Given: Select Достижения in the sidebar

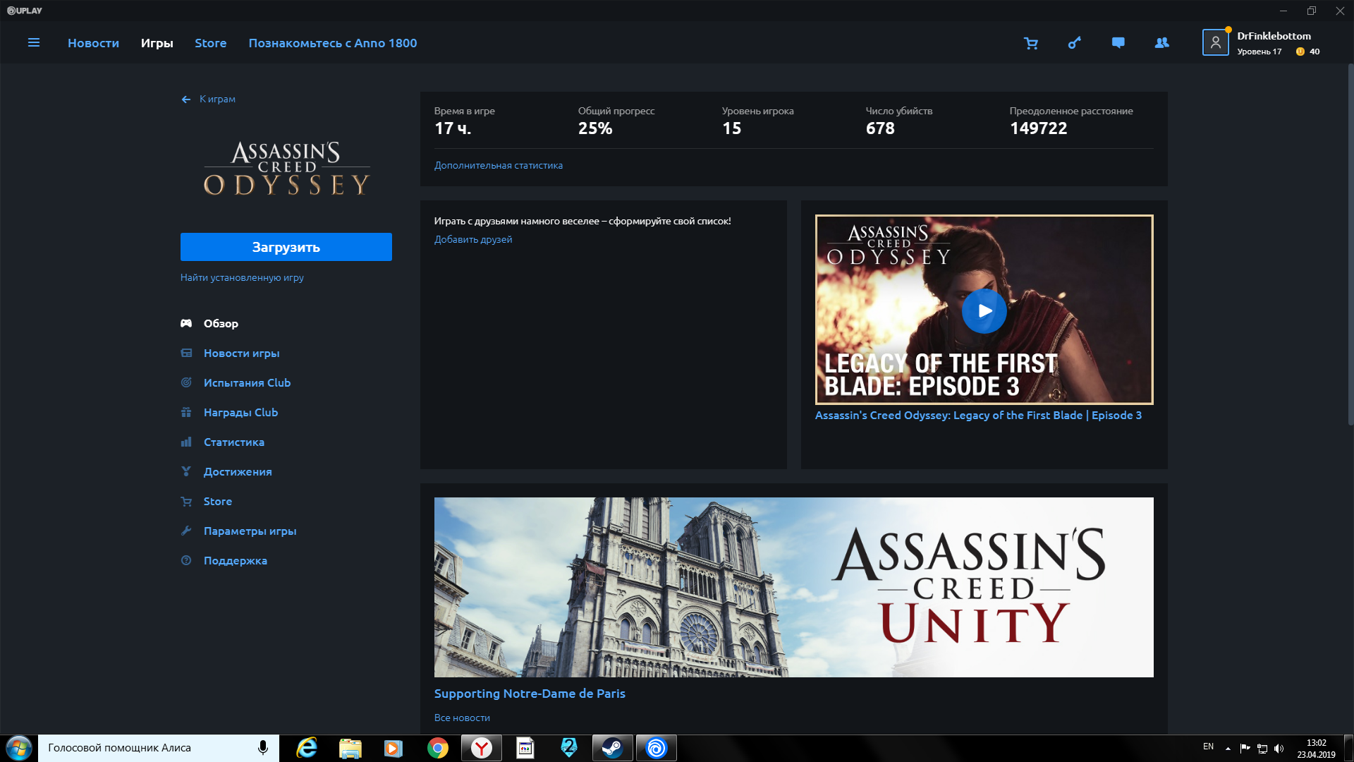Looking at the screenshot, I should click(238, 471).
